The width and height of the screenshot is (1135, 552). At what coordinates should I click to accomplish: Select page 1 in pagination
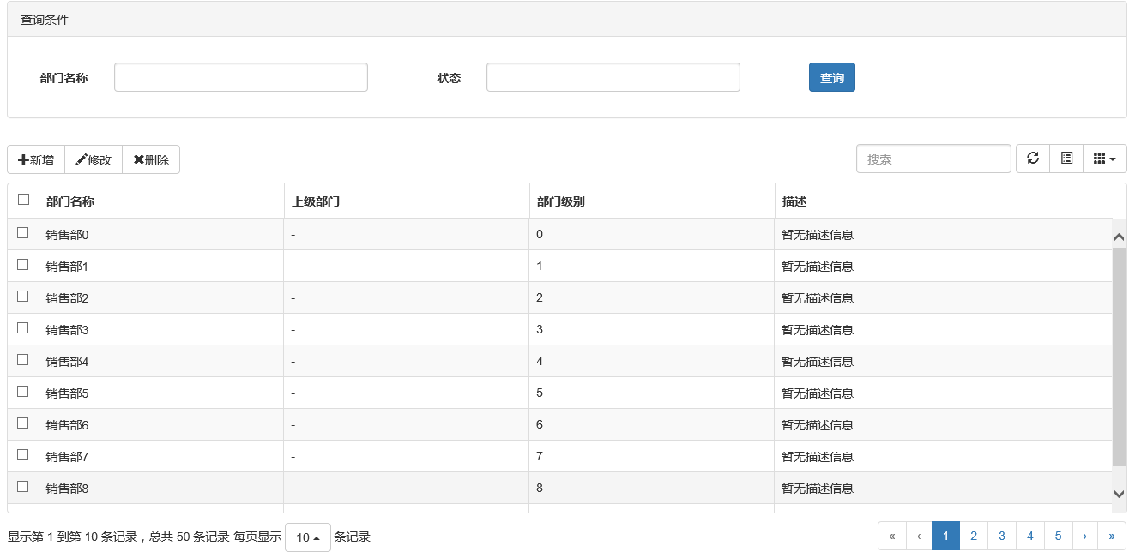point(945,536)
